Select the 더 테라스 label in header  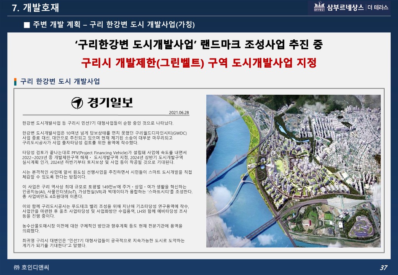(x=378, y=7)
